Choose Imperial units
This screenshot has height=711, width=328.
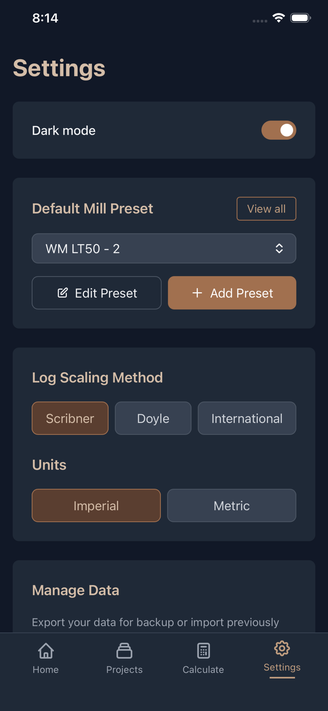[96, 505]
